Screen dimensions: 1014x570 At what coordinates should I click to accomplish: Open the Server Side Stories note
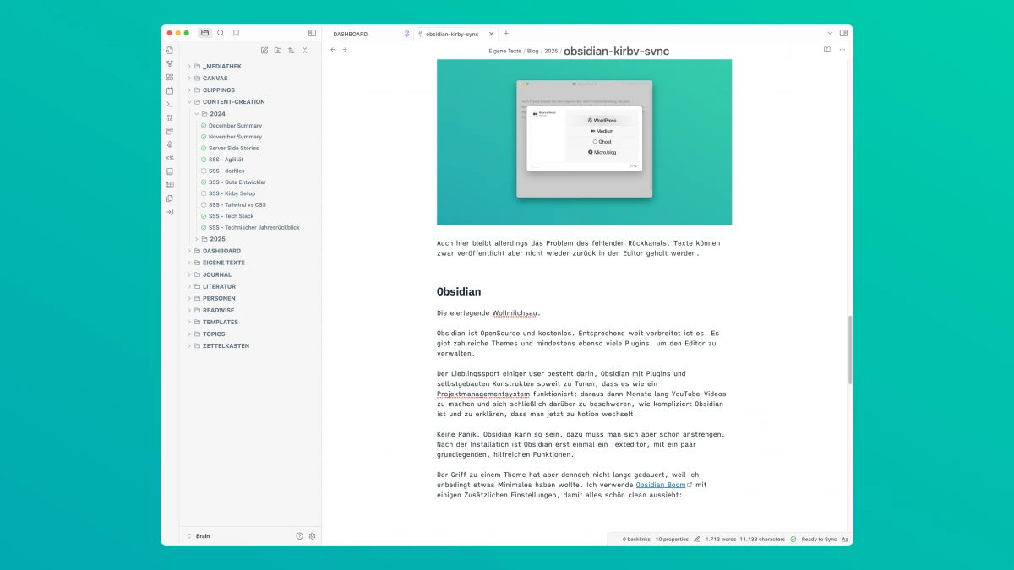click(x=233, y=148)
